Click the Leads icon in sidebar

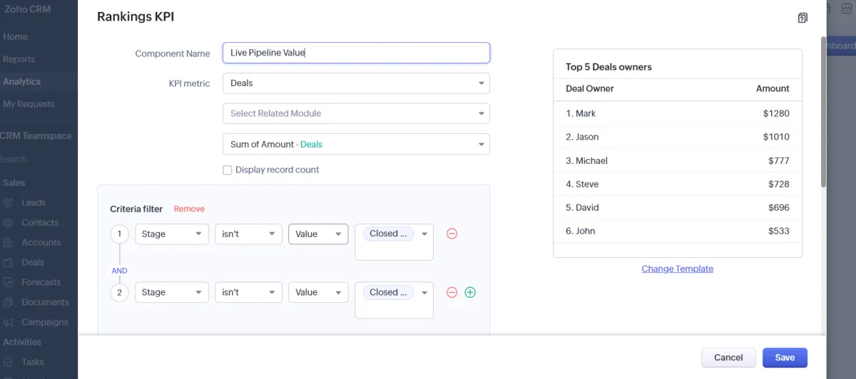point(9,203)
